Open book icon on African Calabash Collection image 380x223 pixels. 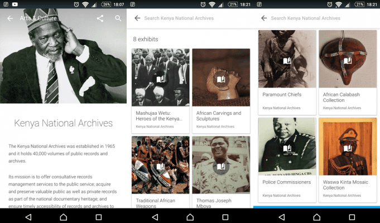pos(348,61)
